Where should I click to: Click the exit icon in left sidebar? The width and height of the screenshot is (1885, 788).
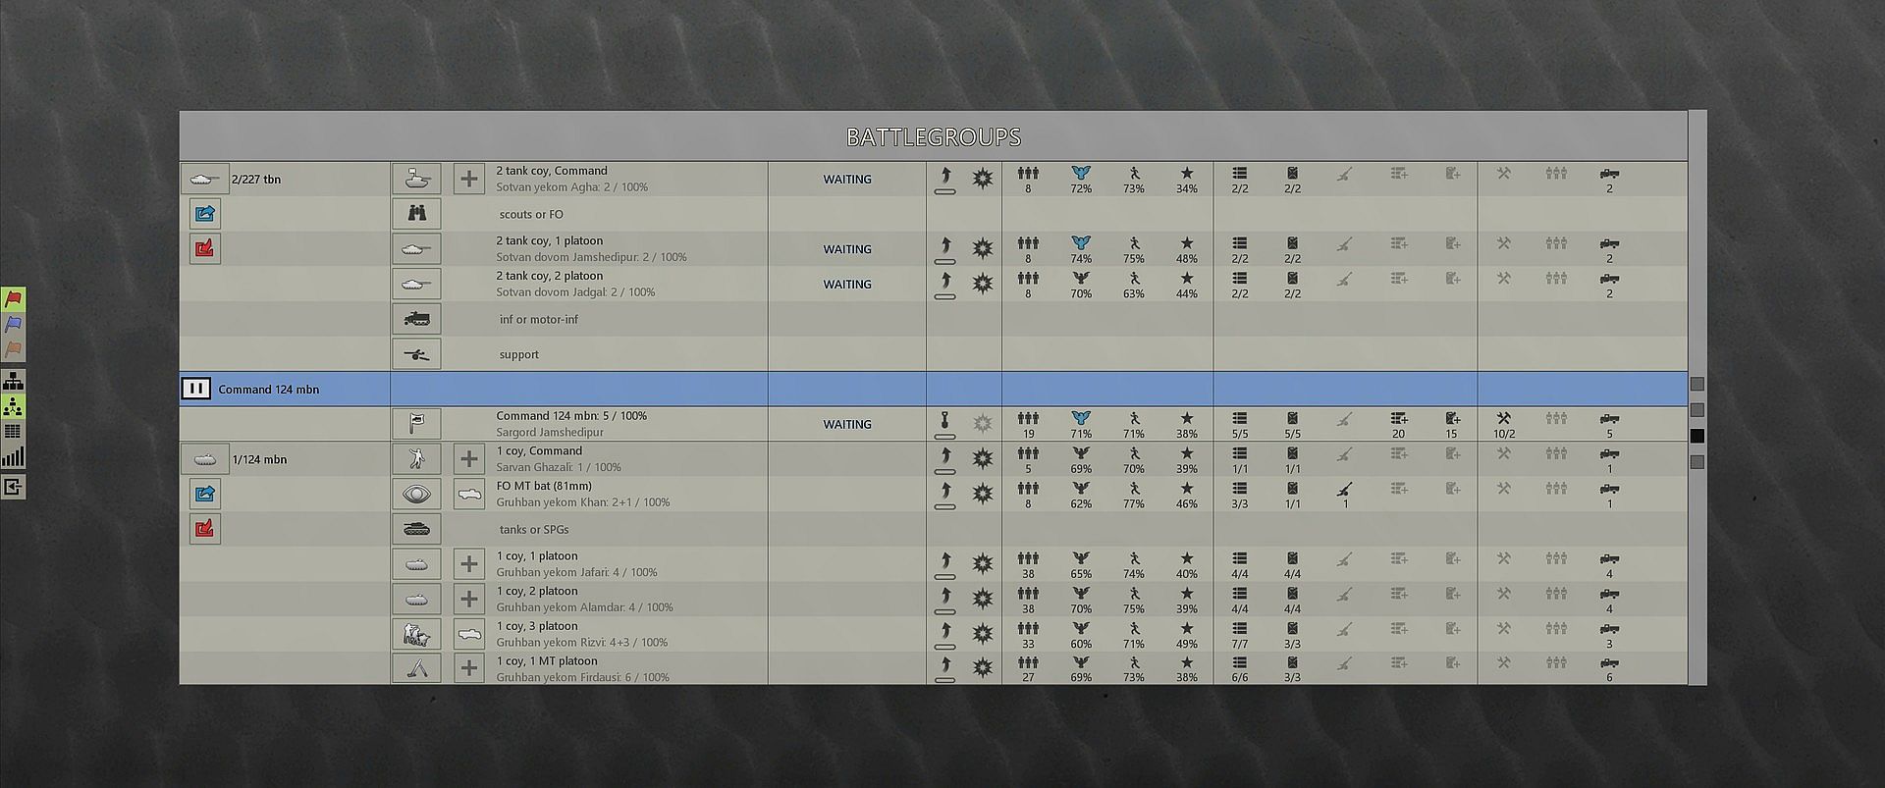13,487
